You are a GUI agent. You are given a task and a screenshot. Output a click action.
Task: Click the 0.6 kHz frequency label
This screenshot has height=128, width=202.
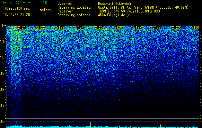click(x=3, y=122)
